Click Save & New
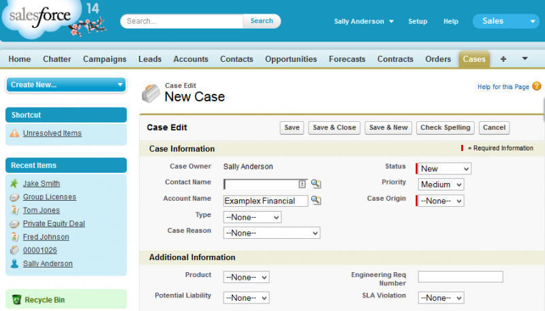 tap(388, 127)
